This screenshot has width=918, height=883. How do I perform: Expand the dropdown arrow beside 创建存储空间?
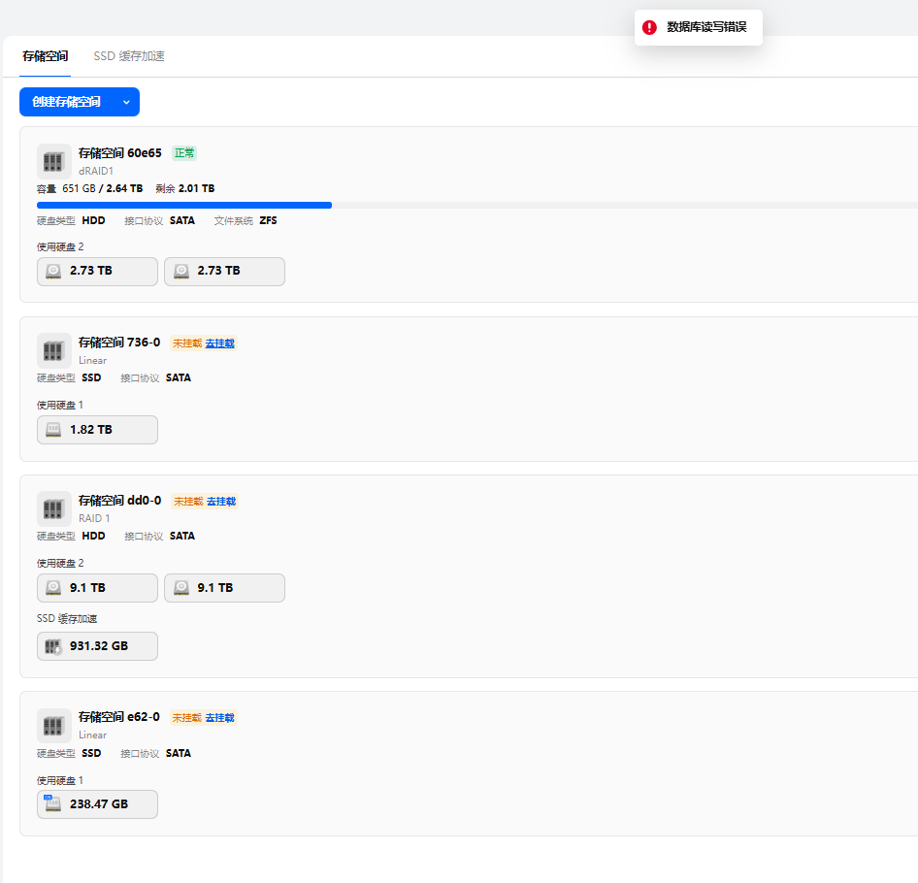coord(126,102)
